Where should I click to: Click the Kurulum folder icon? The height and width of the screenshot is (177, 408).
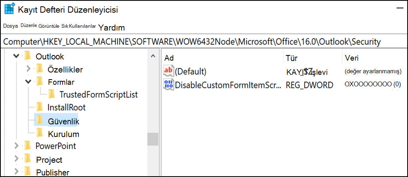(x=40, y=133)
